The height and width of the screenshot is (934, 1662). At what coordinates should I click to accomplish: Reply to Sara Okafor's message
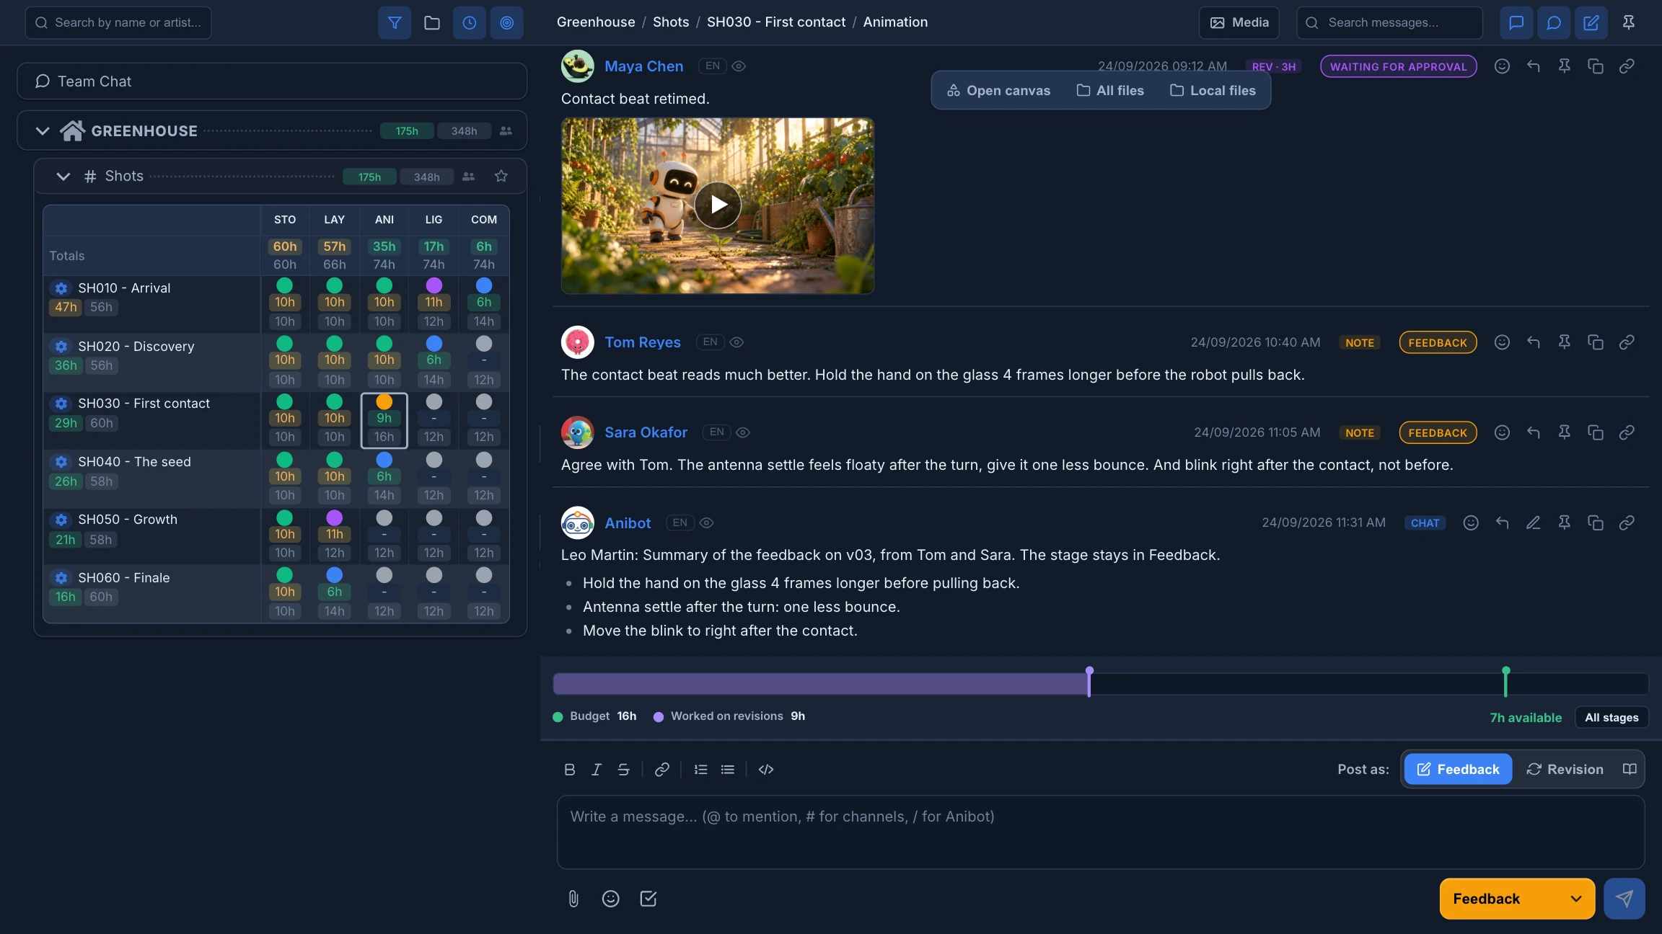click(x=1533, y=432)
